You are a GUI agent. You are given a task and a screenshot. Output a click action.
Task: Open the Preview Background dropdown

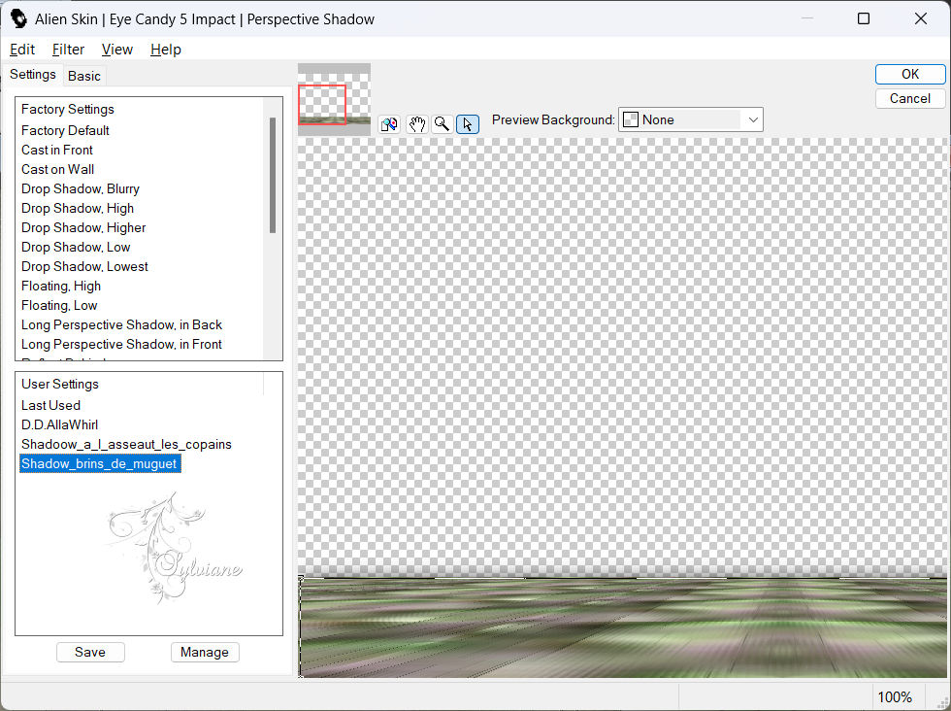pos(691,119)
